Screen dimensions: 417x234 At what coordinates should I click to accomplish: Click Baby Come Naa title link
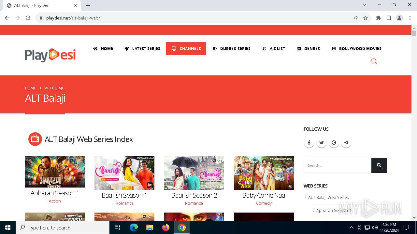pyautogui.click(x=264, y=195)
